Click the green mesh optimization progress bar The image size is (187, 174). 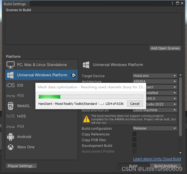point(91,97)
